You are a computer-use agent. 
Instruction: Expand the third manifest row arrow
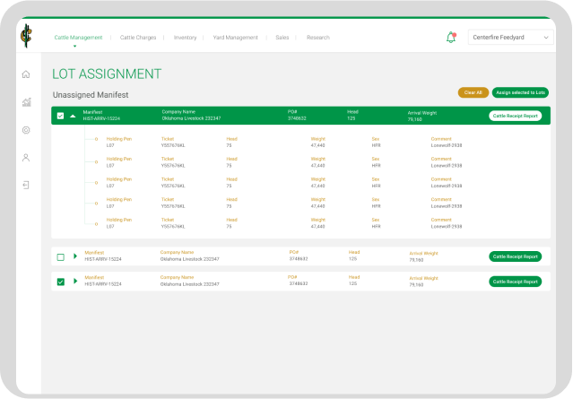[x=75, y=282]
